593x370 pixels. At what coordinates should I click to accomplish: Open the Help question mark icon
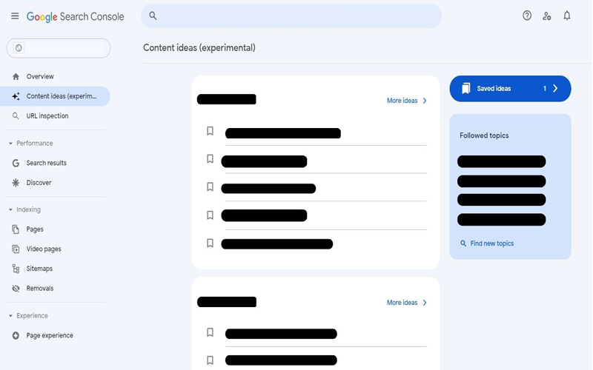click(527, 16)
